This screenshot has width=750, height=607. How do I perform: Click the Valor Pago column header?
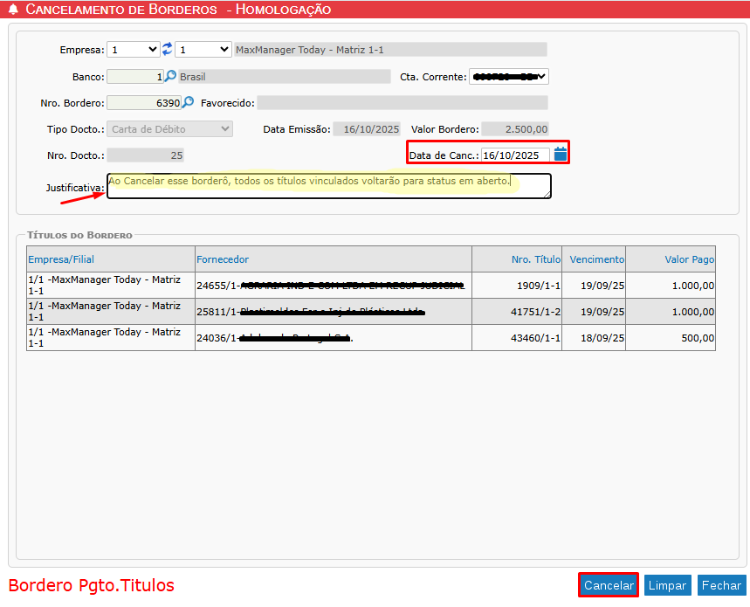(x=689, y=259)
